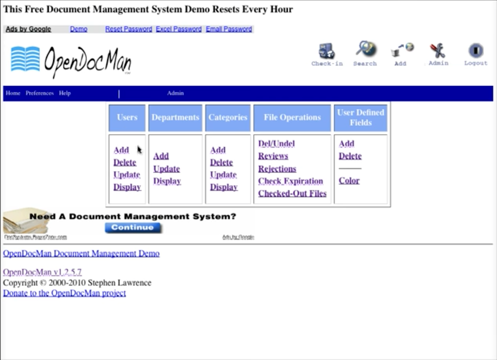This screenshot has width=497, height=360.
Task: Click the small Ads by Google link below the banner
Action: pyautogui.click(x=239, y=237)
